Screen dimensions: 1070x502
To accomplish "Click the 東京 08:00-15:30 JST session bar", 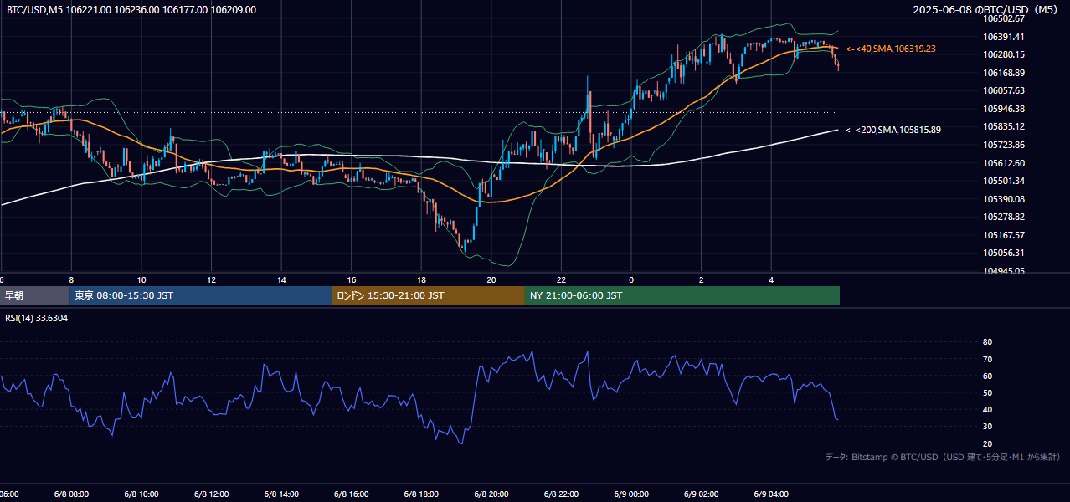I will (x=201, y=295).
